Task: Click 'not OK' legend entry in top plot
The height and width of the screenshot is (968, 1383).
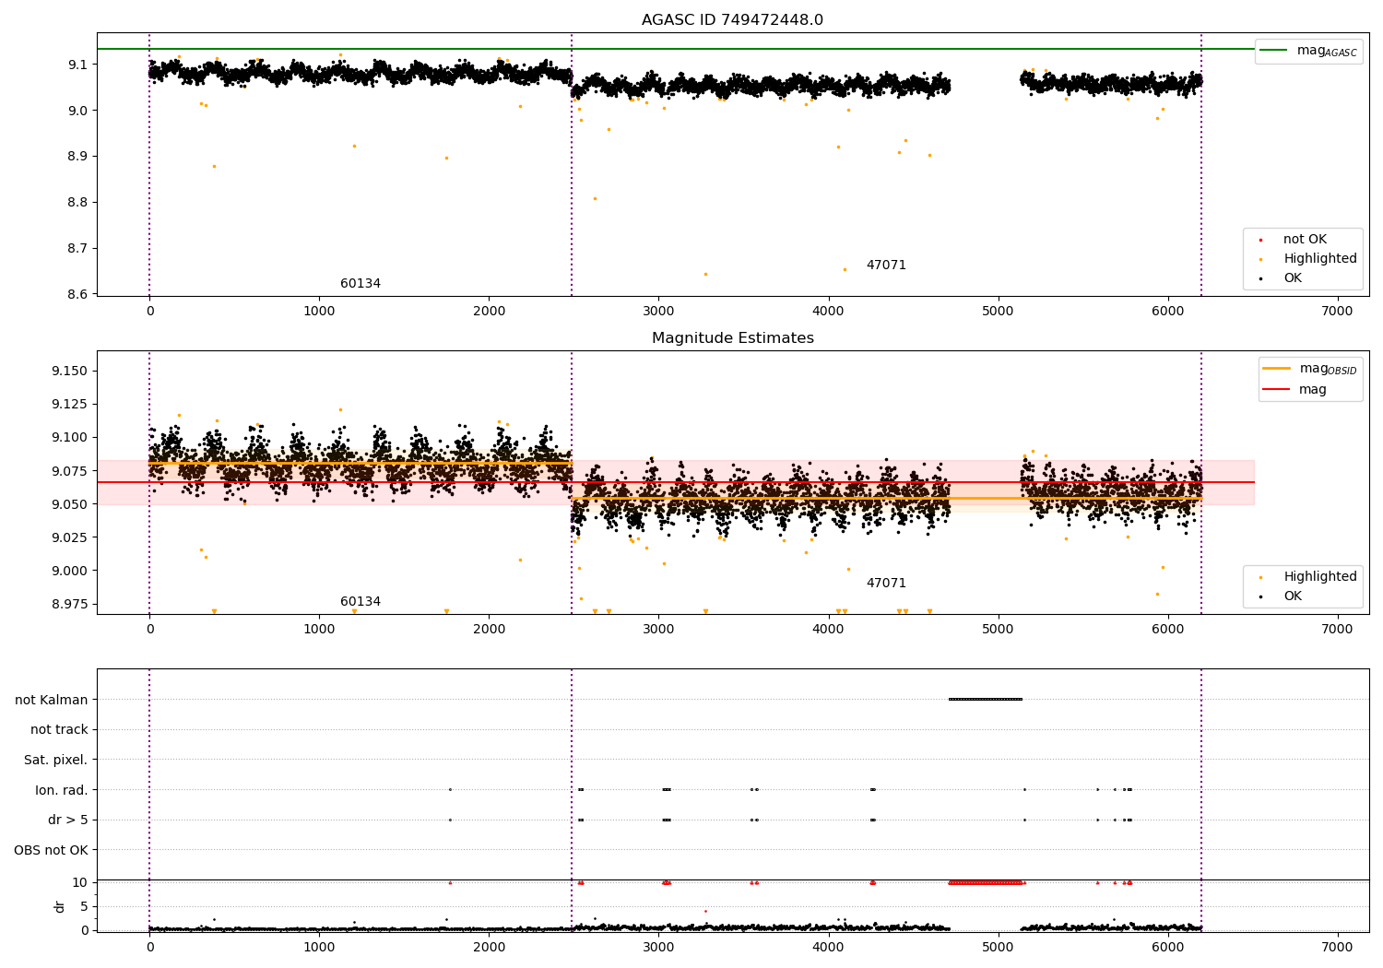Action: click(1305, 240)
